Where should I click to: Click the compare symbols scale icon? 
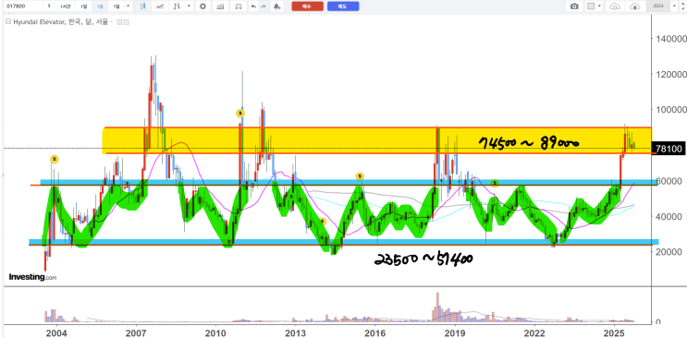coord(239,6)
